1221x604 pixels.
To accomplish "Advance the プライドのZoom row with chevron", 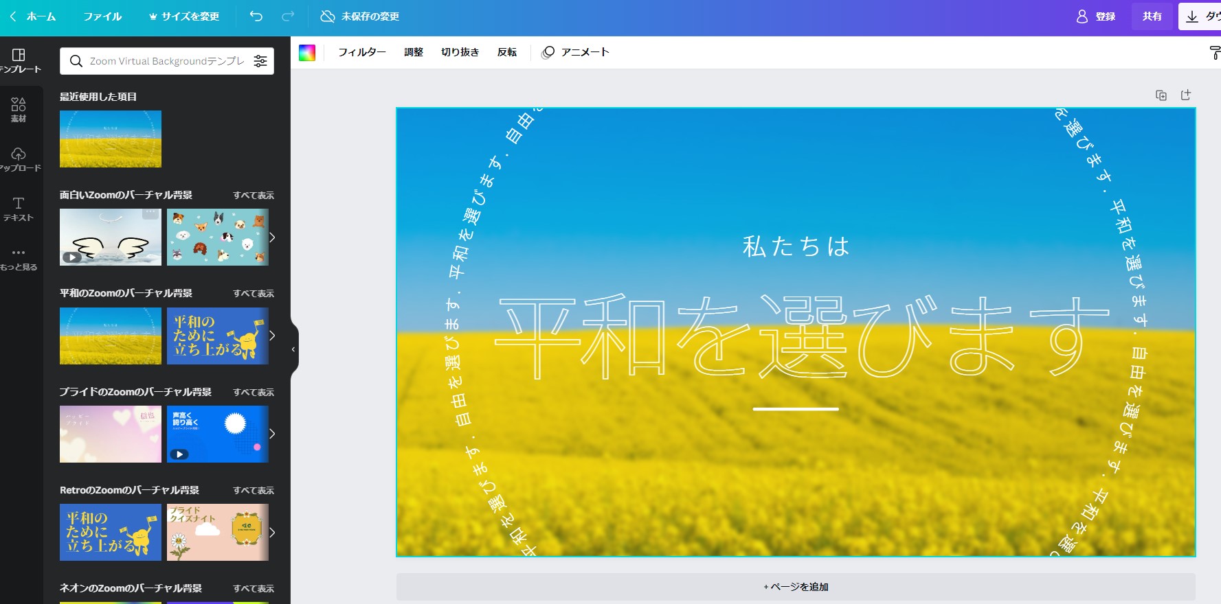I will (x=272, y=434).
